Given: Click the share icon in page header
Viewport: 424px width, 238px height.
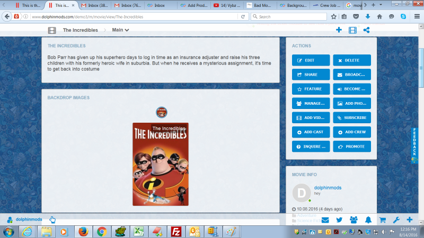Looking at the screenshot, I should pos(366,30).
